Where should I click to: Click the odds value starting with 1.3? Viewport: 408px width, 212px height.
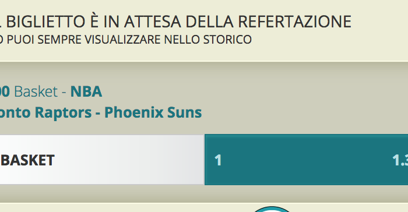coord(400,160)
